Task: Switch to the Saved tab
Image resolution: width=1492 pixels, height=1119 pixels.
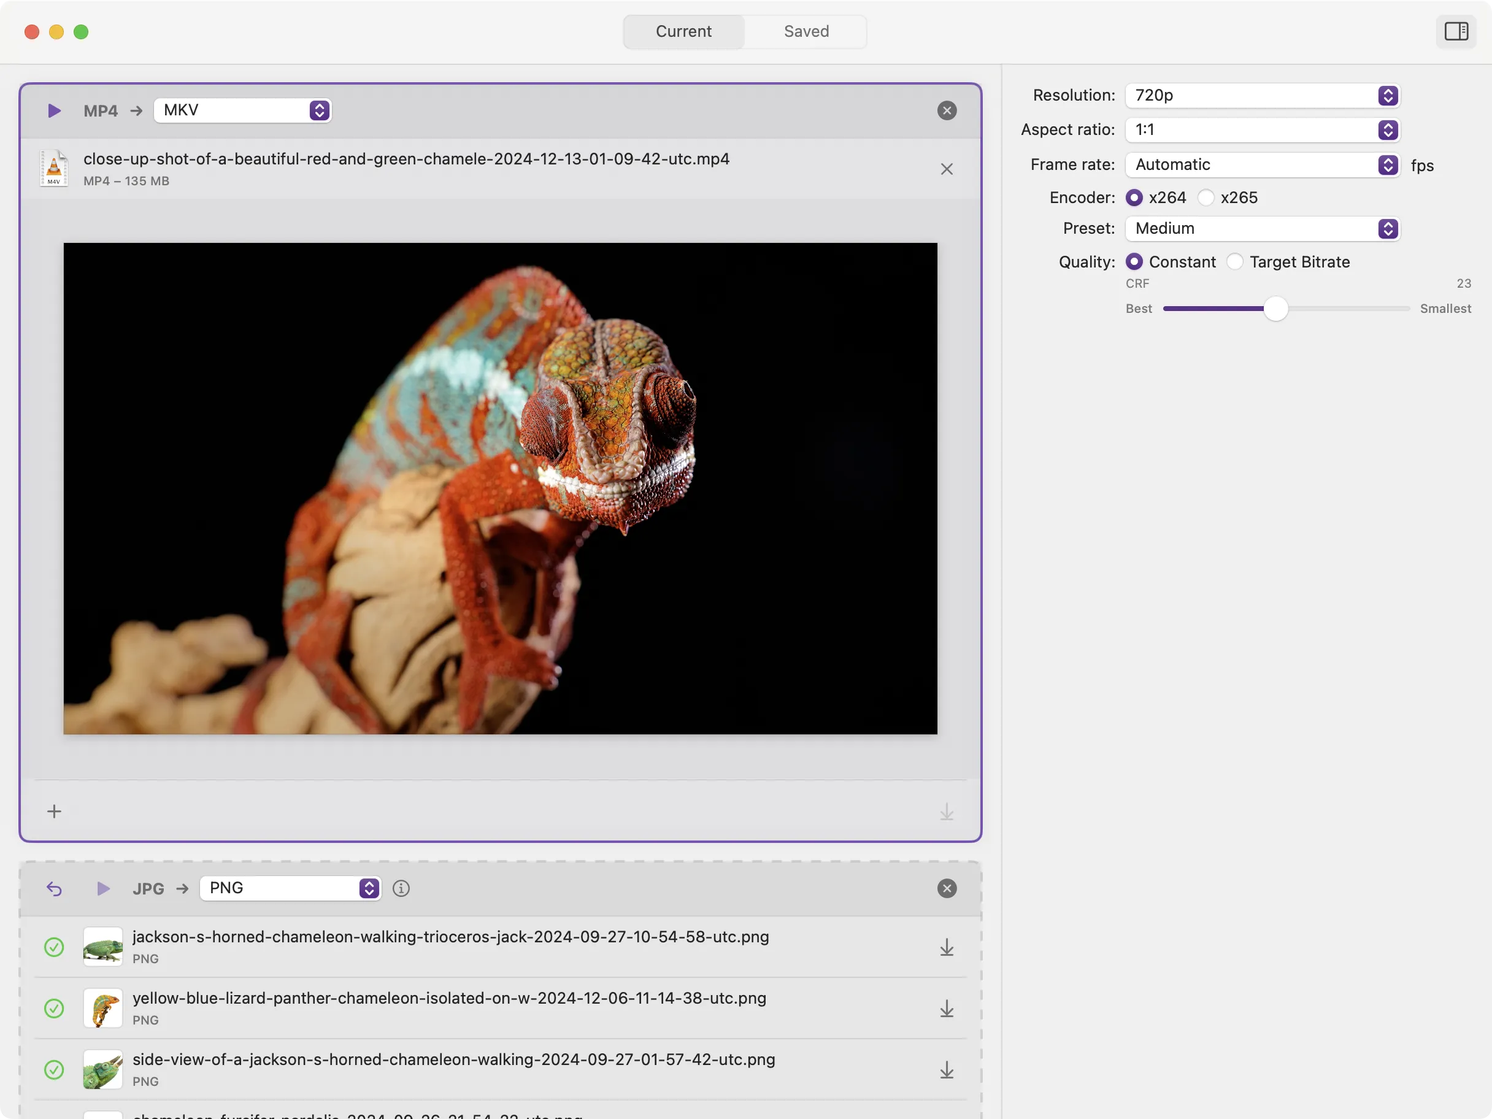Action: tap(806, 32)
